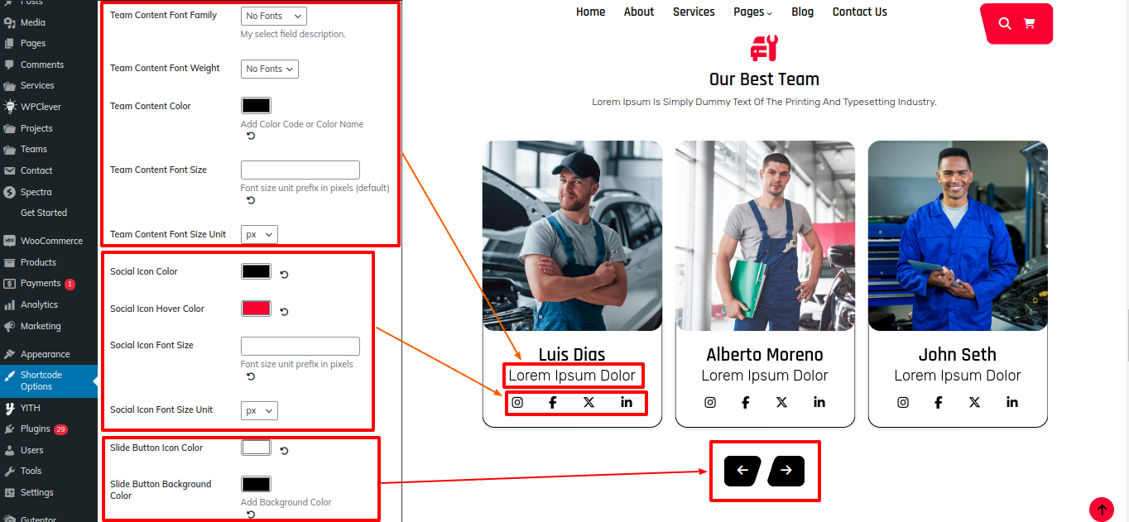Click the Our Best Team heading
The width and height of the screenshot is (1129, 522).
click(x=764, y=79)
